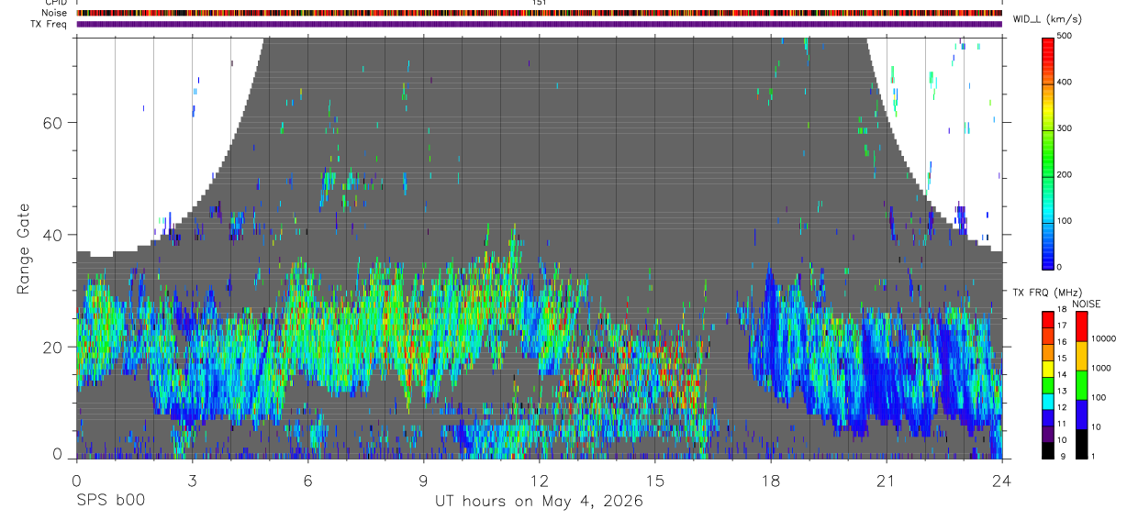Click the purple TX Freq strip above the plot
The width and height of the screenshot is (1127, 520).
[539, 24]
